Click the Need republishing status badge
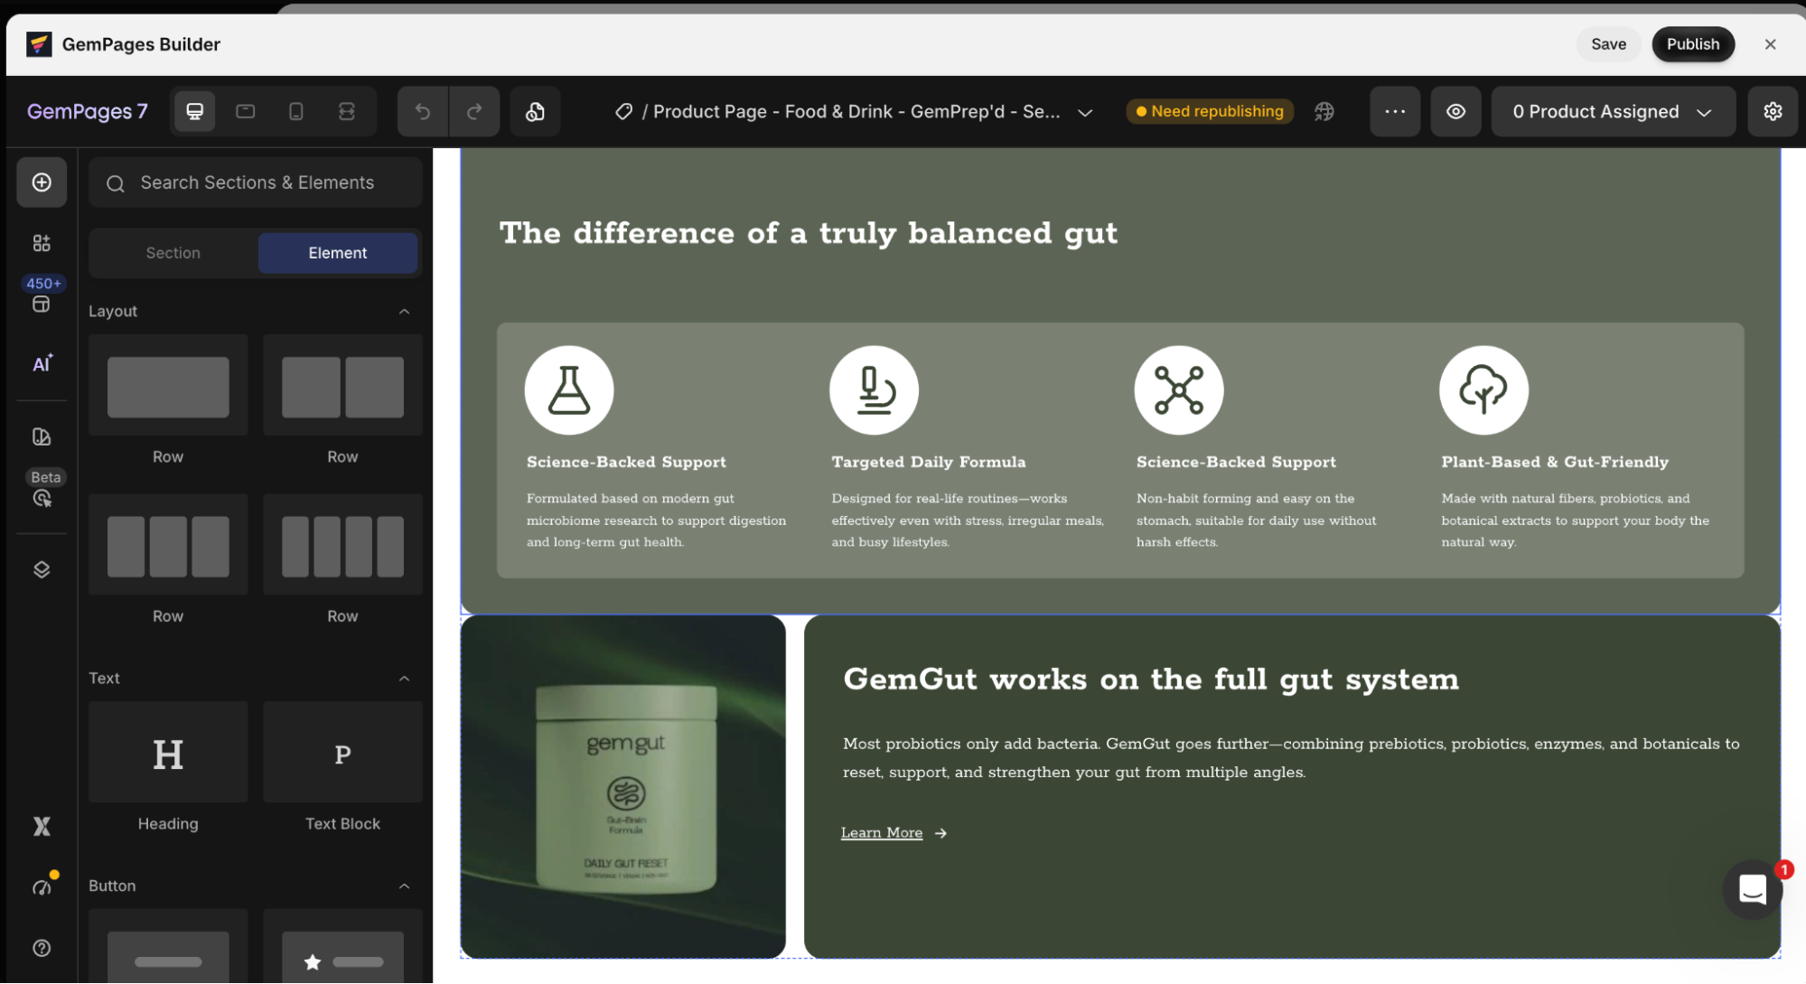Image resolution: width=1806 pixels, height=984 pixels. [1210, 111]
